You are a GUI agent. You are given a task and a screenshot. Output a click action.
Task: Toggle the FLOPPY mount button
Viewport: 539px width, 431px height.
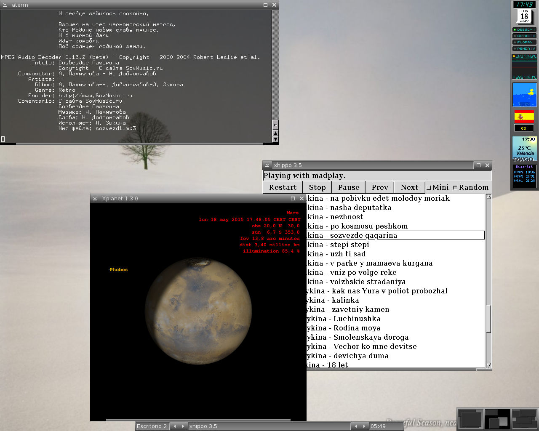[524, 43]
